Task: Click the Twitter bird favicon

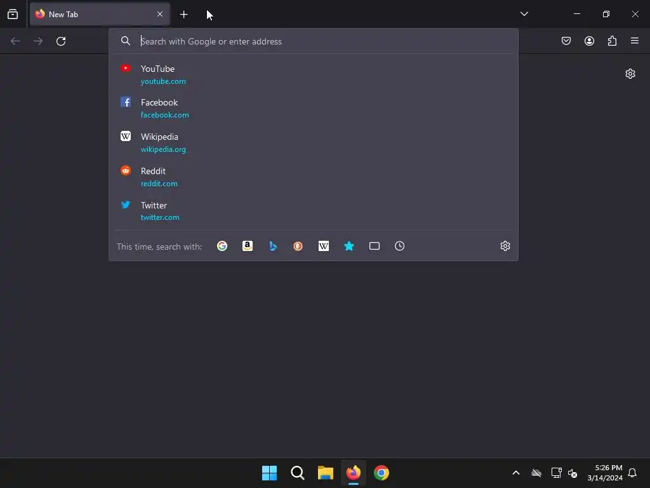Action: (126, 205)
